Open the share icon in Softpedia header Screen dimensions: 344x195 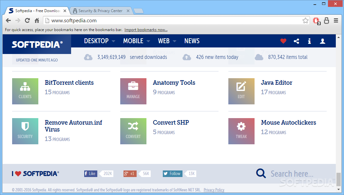[x=296, y=41]
